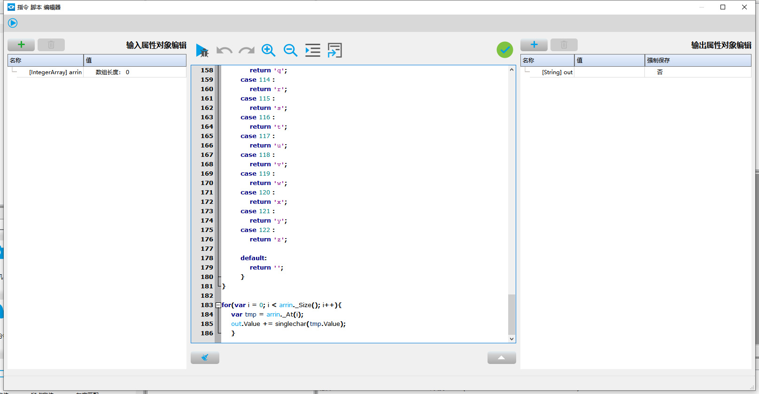Select the [IntegerArray] arrin input row
Viewport: 759px width, 394px height.
click(x=55, y=72)
